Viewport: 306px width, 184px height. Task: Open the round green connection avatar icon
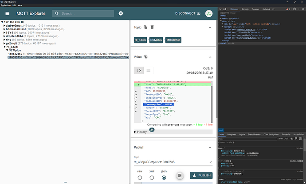[x=209, y=13]
